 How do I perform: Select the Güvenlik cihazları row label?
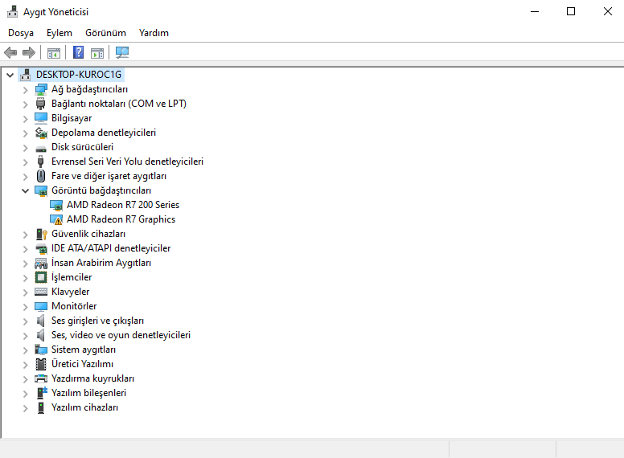(88, 234)
